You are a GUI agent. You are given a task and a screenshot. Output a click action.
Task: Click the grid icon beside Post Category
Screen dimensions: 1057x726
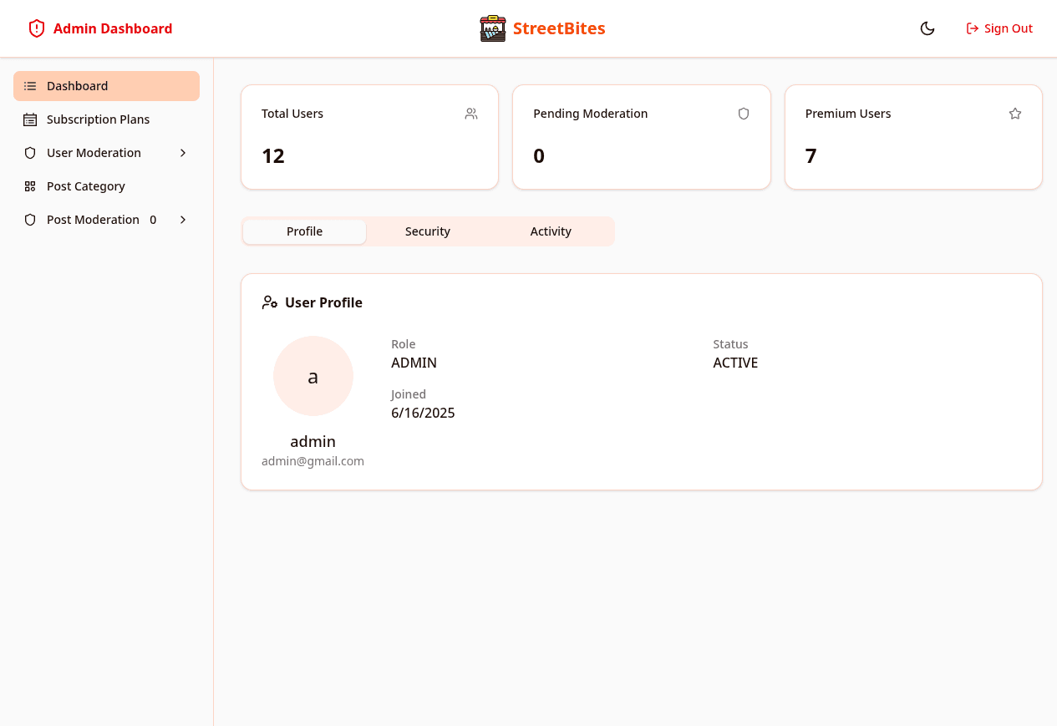coord(30,186)
